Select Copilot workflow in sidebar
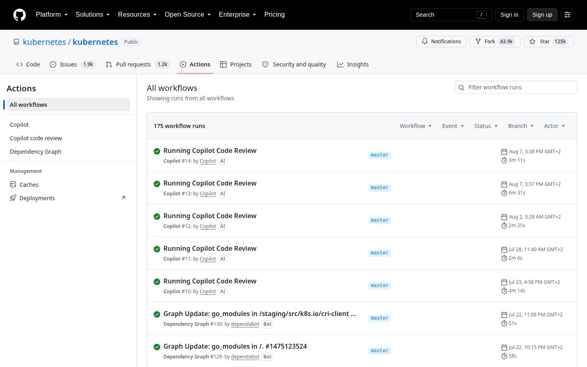 tap(68, 125)
